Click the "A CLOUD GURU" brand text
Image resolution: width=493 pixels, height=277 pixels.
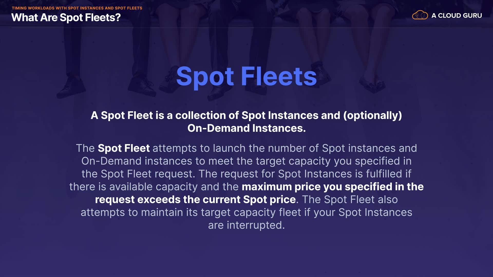457,16
